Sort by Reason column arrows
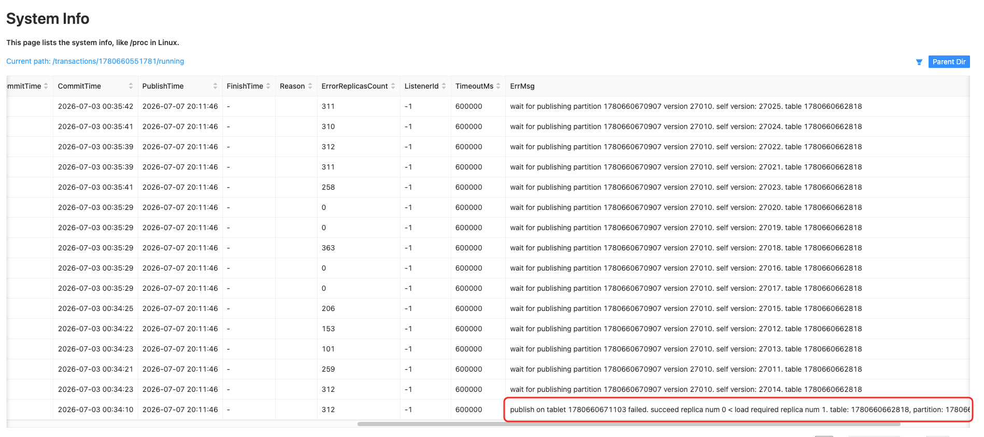The height and width of the screenshot is (437, 984). 310,86
